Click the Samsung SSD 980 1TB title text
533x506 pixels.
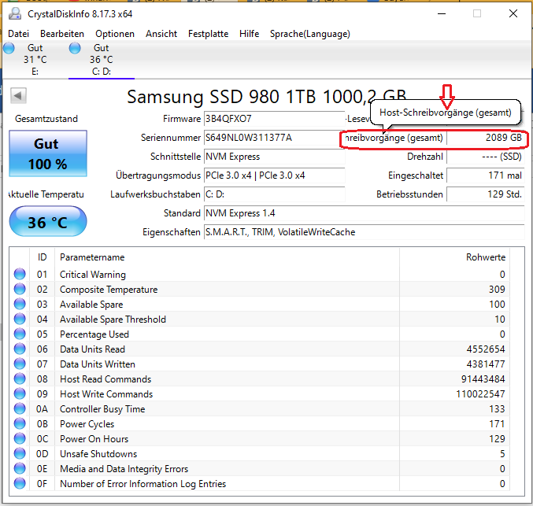266,97
